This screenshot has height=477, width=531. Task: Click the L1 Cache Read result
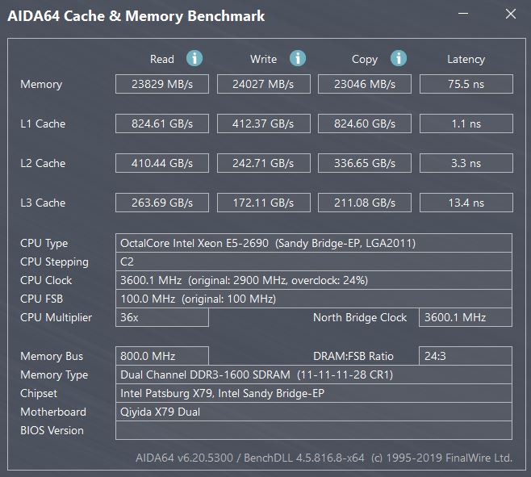coord(162,123)
